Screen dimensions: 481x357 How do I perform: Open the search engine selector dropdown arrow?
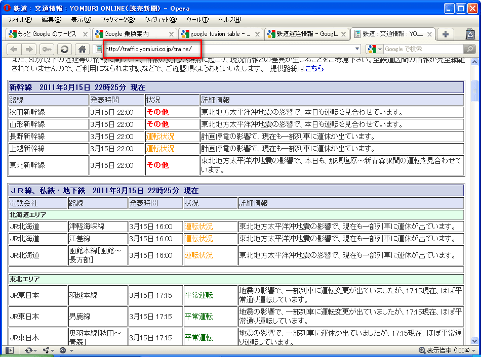380,50
